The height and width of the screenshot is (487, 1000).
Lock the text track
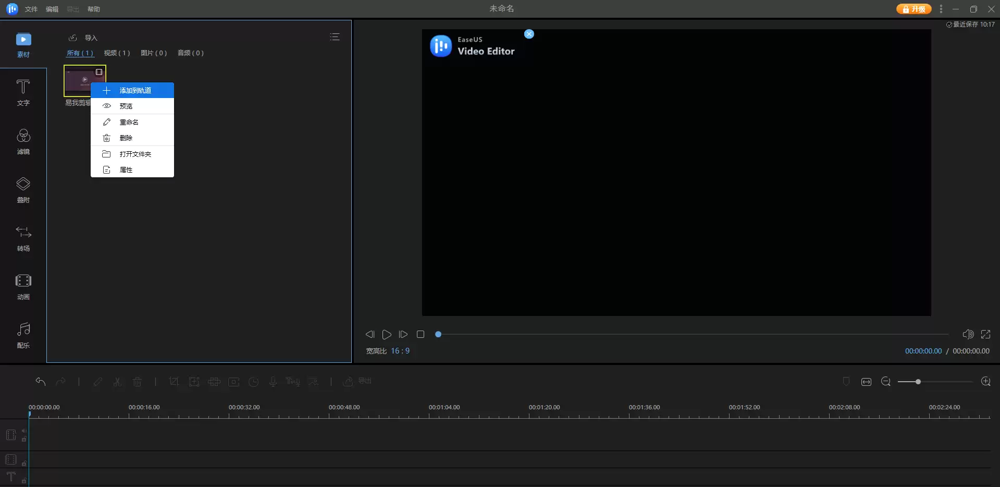point(24,481)
